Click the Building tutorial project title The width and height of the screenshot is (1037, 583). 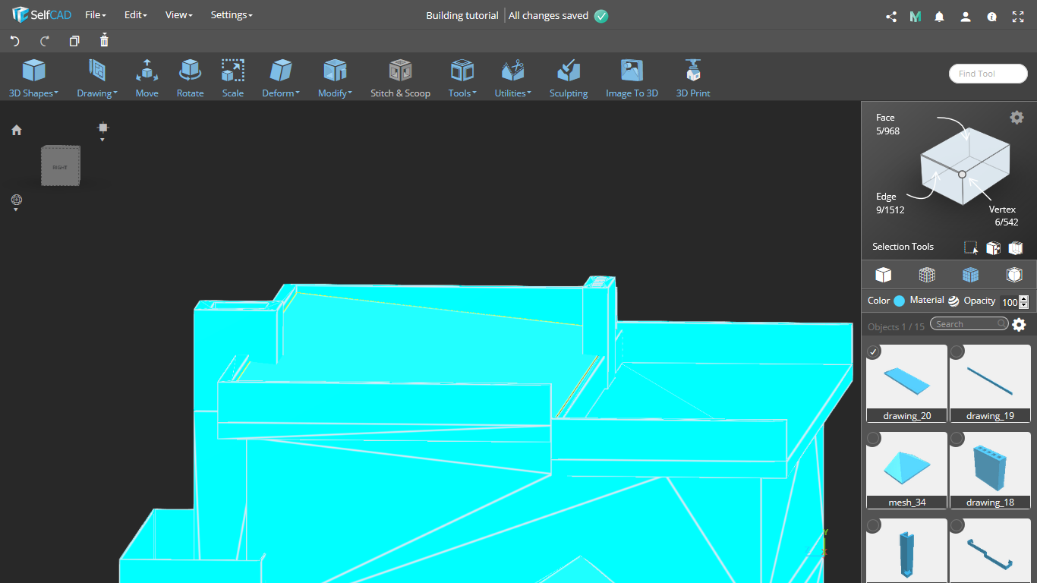pos(462,15)
